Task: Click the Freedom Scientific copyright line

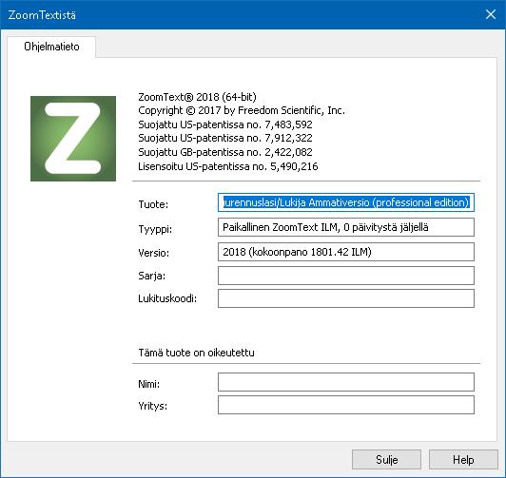Action: pyautogui.click(x=242, y=110)
